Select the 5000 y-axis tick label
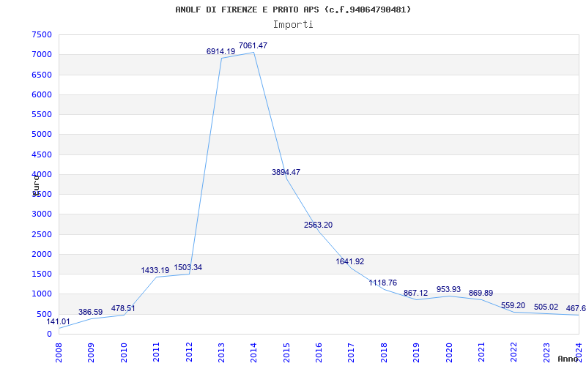This screenshot has height=366, width=586. tap(42, 134)
